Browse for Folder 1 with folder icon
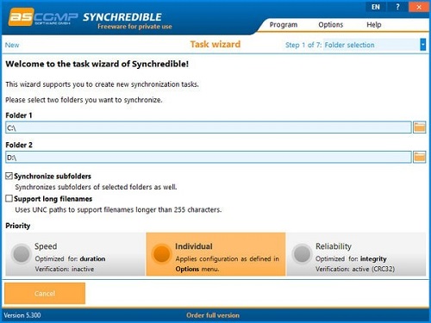431x323 pixels. coord(419,127)
